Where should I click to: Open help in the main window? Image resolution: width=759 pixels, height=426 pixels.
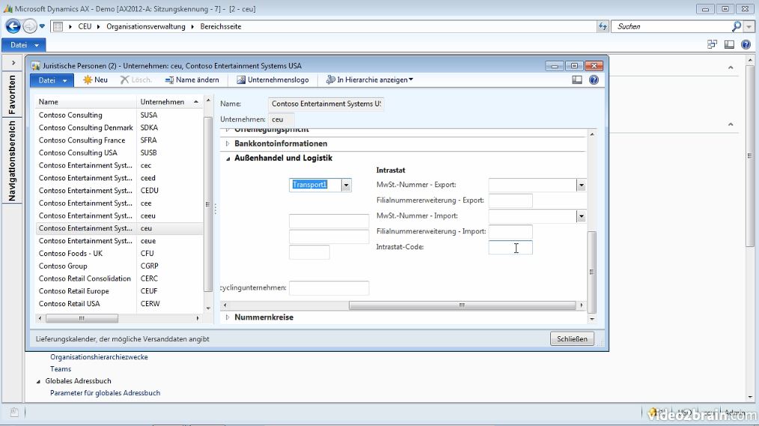click(x=746, y=44)
